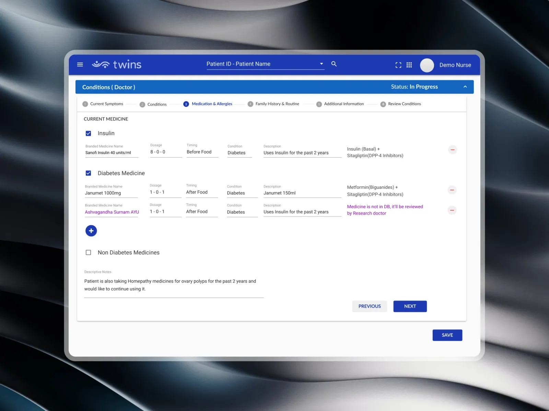This screenshot has height=411, width=549.
Task: Go to Family History & Routine step
Action: pos(273,104)
